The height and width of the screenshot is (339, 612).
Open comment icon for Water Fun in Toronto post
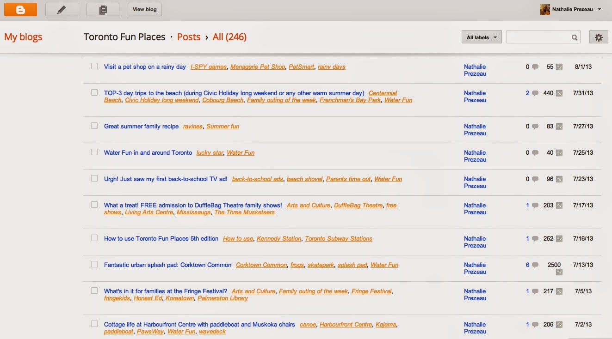[535, 153]
